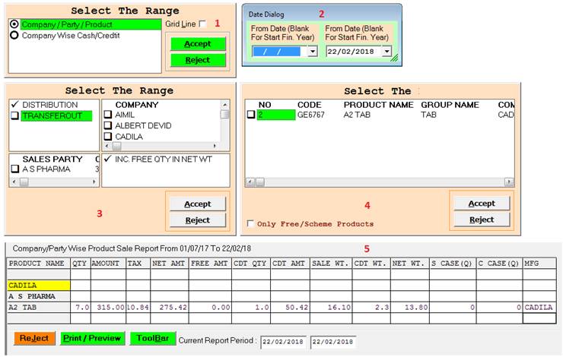Check the TRANSFEROUT checkbox

(15, 115)
